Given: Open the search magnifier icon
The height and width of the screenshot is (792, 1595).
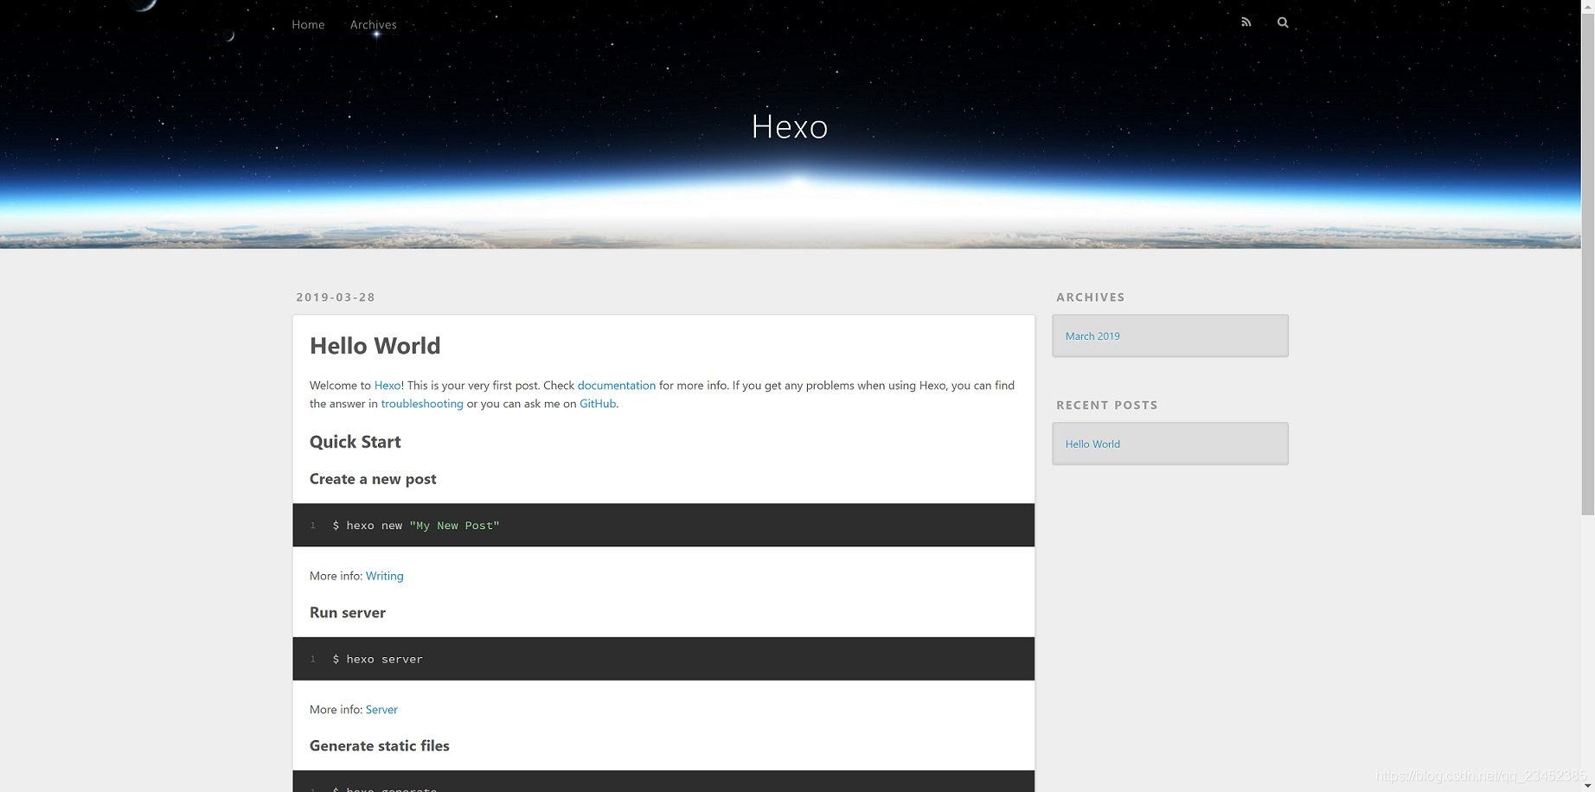Looking at the screenshot, I should point(1283,22).
